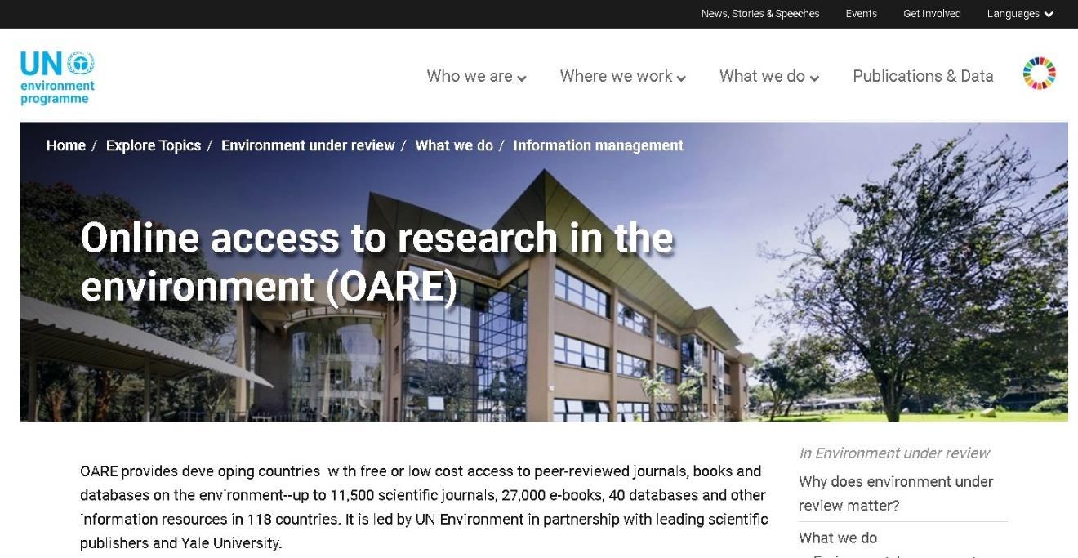Expand the Who we are menu
Viewport: 1078px width, 558px height.
coord(476,76)
